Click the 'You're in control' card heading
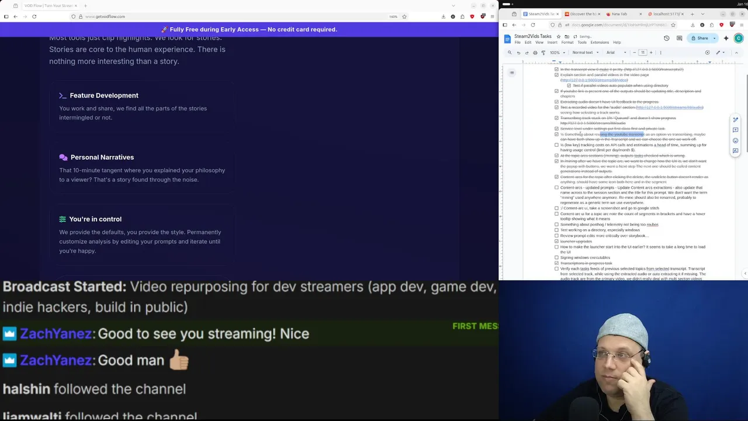Viewport: 748px width, 421px height. (x=95, y=219)
